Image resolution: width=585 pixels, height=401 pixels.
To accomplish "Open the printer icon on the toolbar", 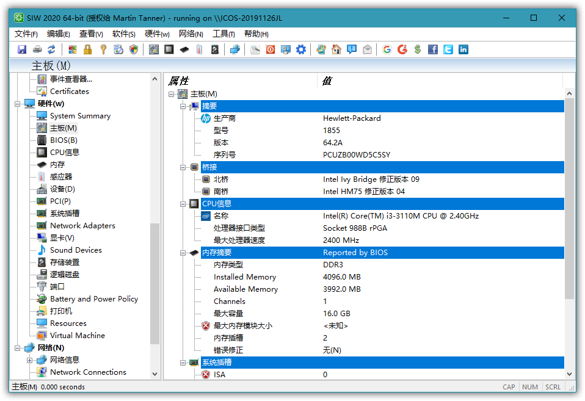I will point(38,49).
